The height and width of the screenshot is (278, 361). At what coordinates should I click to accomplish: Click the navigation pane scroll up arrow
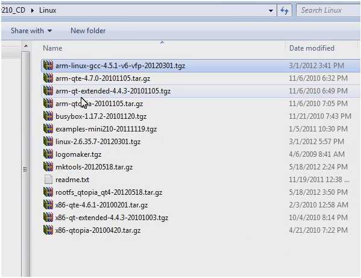point(26,46)
